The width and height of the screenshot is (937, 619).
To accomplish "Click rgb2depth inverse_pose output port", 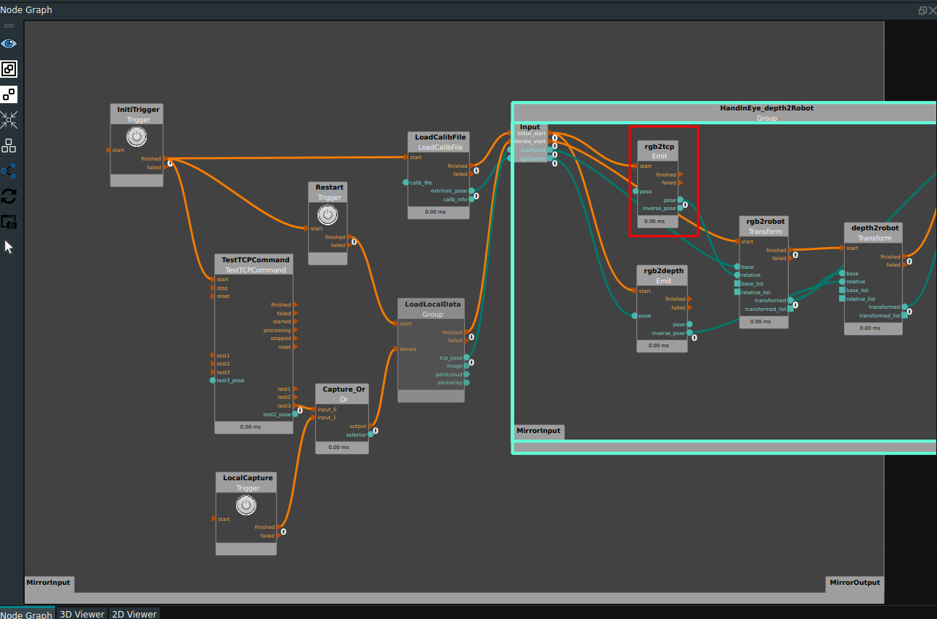I will pyautogui.click(x=689, y=333).
